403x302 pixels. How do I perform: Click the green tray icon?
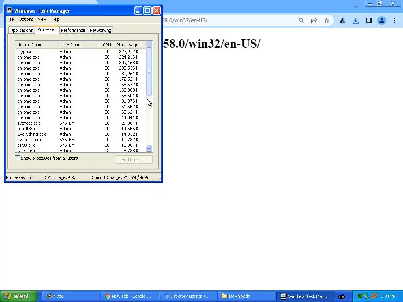click(360, 296)
